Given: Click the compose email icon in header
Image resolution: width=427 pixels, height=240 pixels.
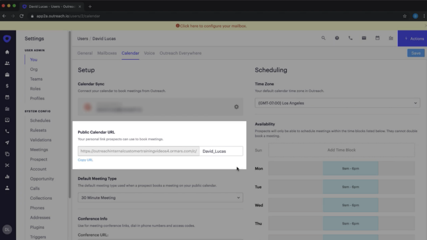Looking at the screenshot, I should point(364,38).
